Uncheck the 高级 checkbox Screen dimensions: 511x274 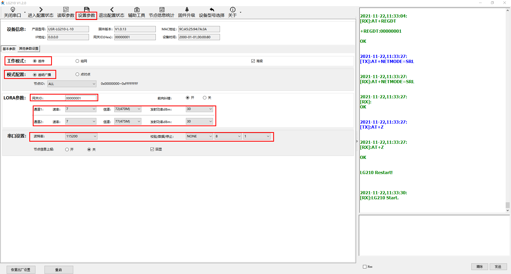(x=253, y=61)
